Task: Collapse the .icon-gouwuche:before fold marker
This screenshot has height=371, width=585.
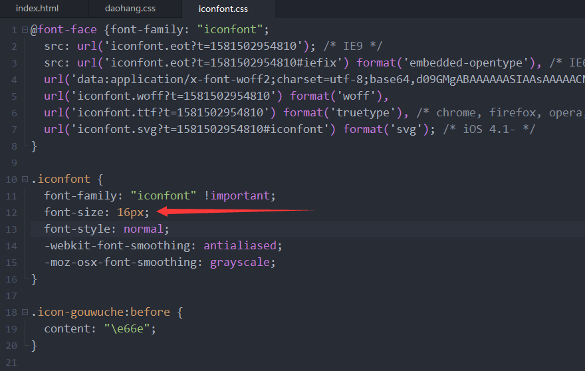Action: (25, 312)
